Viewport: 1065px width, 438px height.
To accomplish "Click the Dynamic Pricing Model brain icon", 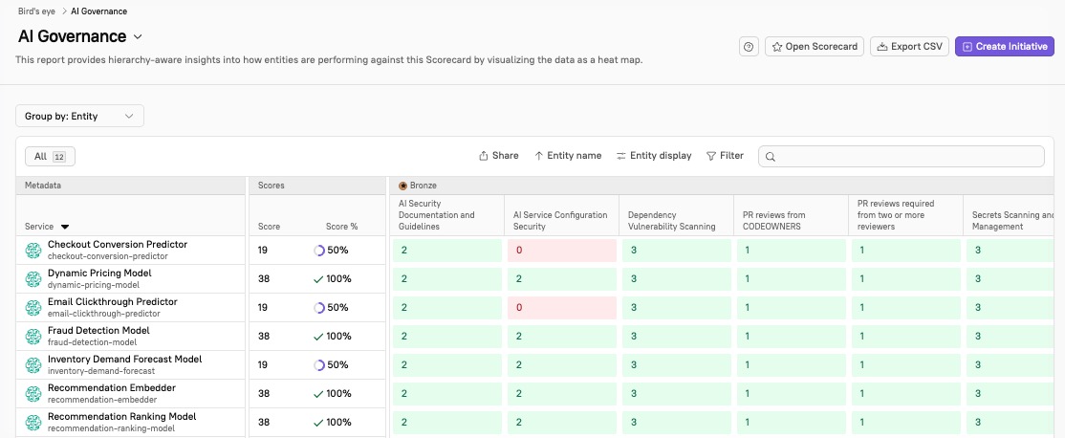I will point(33,279).
